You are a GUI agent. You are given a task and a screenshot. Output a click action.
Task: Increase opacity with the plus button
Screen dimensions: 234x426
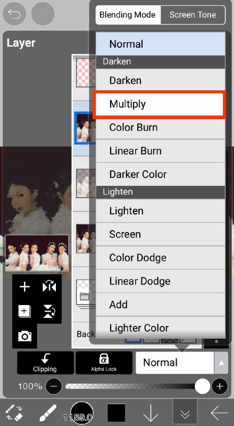220,387
